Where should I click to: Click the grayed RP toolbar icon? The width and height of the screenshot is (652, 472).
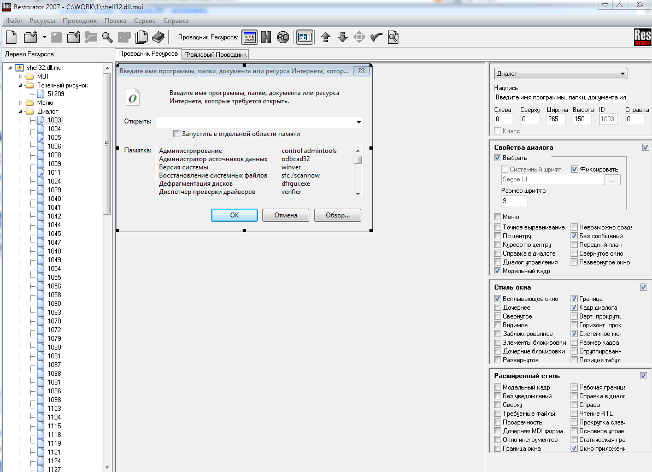coord(124,37)
